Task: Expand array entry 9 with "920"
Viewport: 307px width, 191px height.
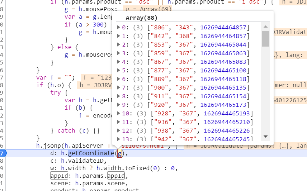Action: [x=118, y=105]
